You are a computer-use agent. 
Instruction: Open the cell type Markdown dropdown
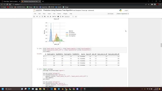[69, 17]
